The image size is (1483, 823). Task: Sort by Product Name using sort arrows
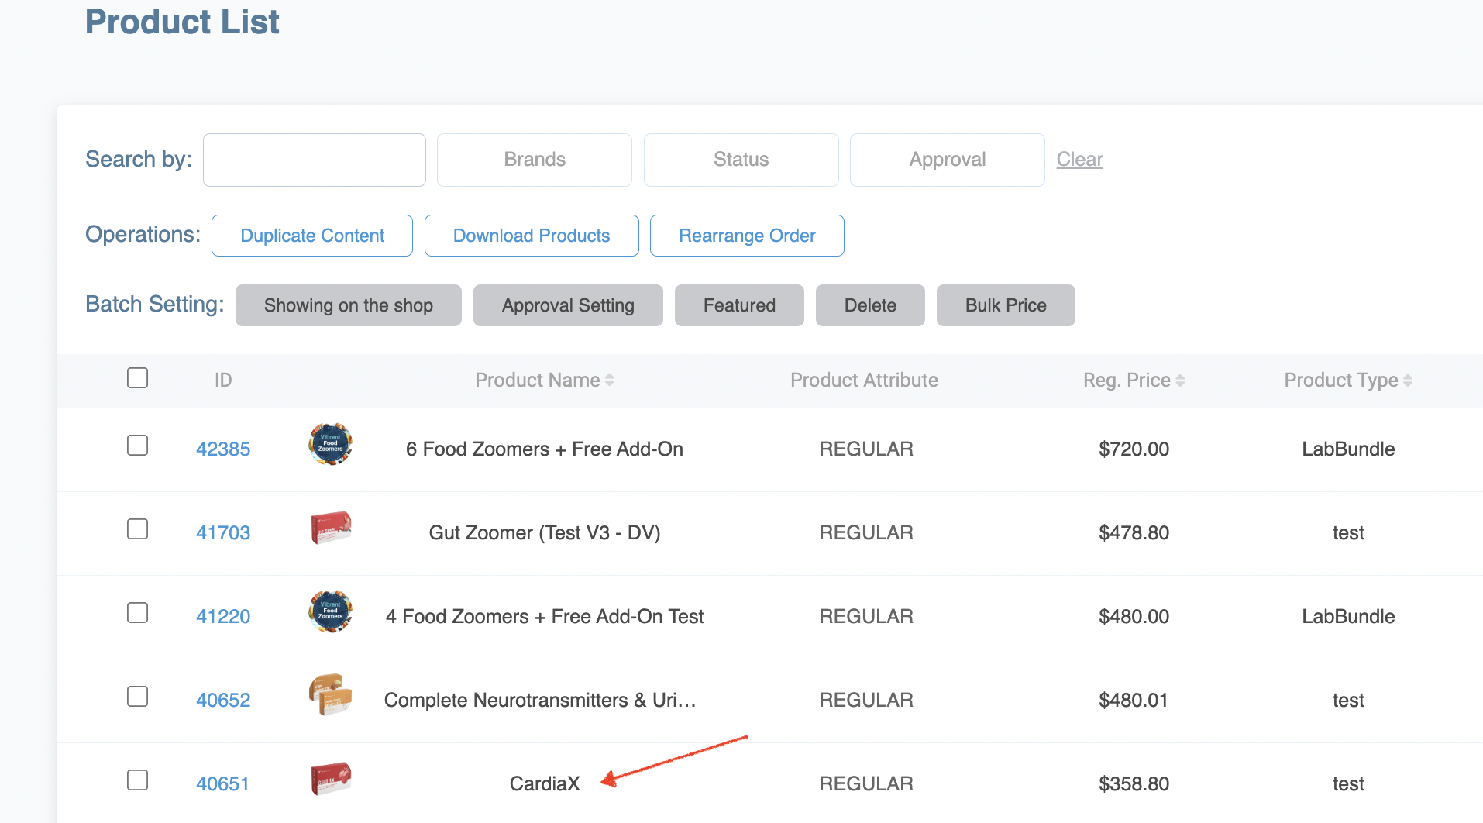pyautogui.click(x=610, y=380)
